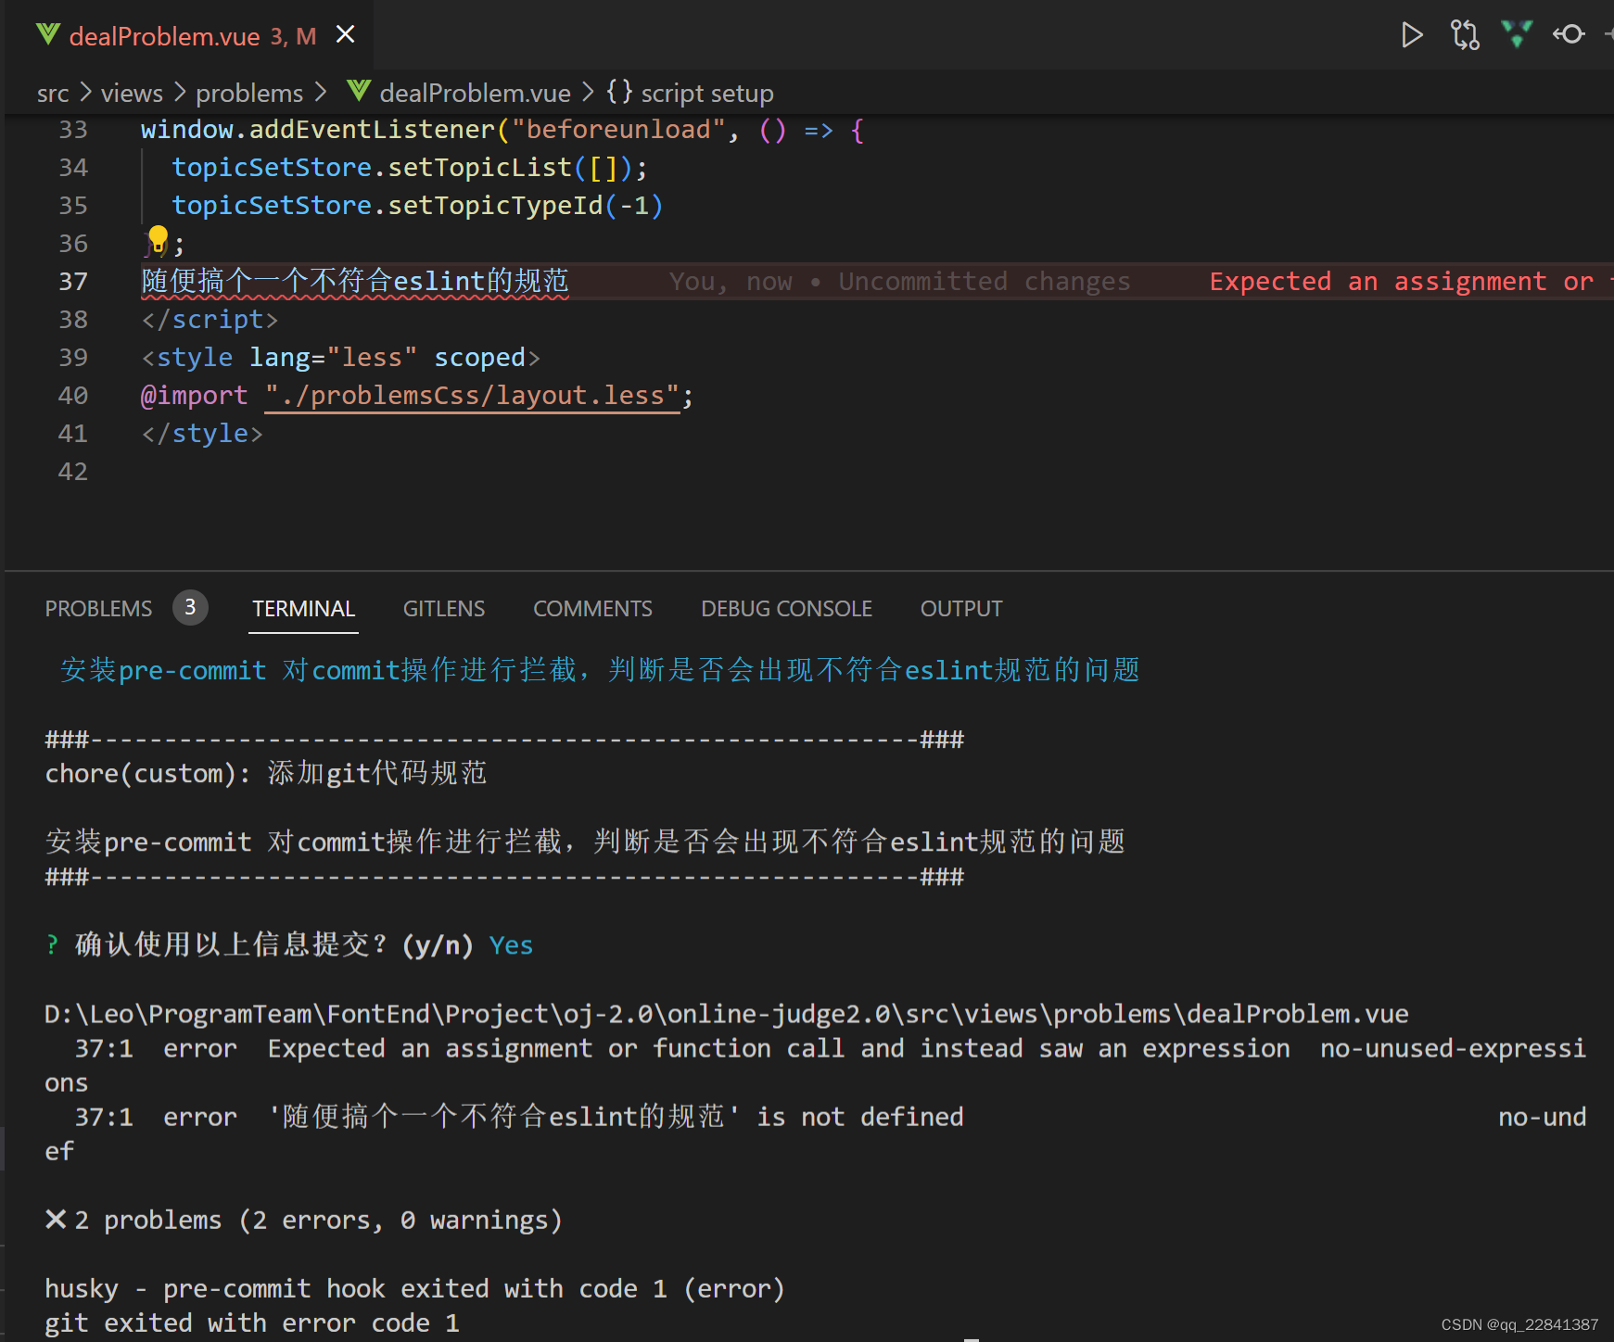Click the Vue icon in the breadcrumb path

point(359,92)
